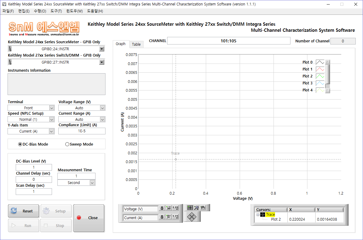Lock the Current (A) Y-axis autoscale
The height and width of the screenshot is (240, 363).
[162, 217]
